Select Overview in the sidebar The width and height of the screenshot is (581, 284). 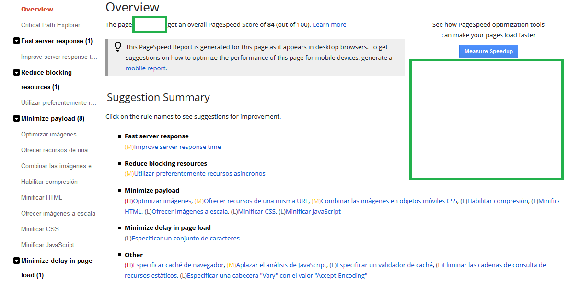click(x=37, y=9)
